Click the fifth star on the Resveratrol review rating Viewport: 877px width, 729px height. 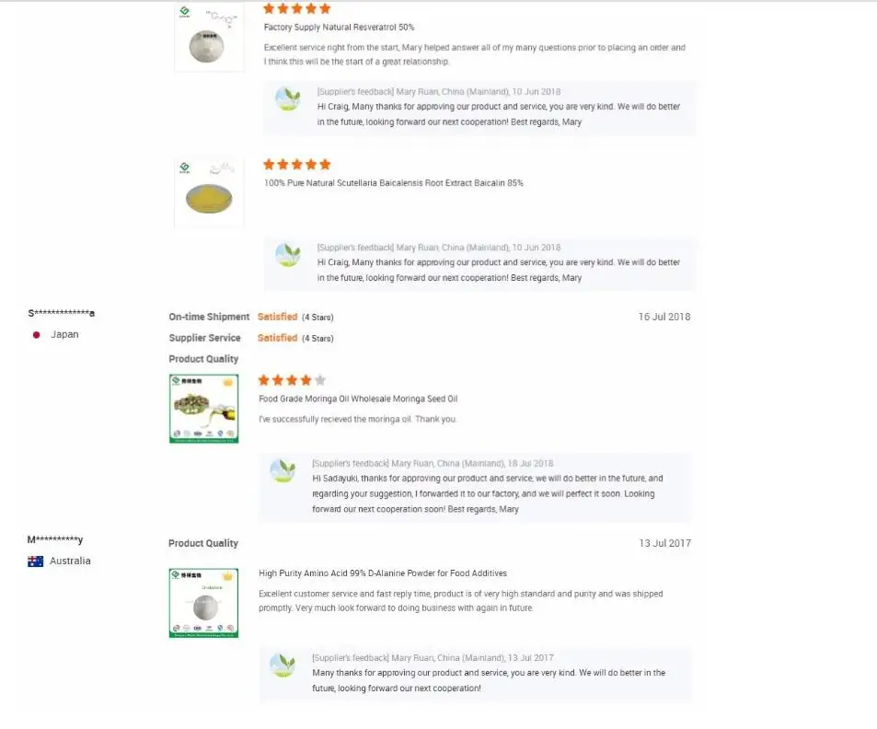(x=326, y=8)
